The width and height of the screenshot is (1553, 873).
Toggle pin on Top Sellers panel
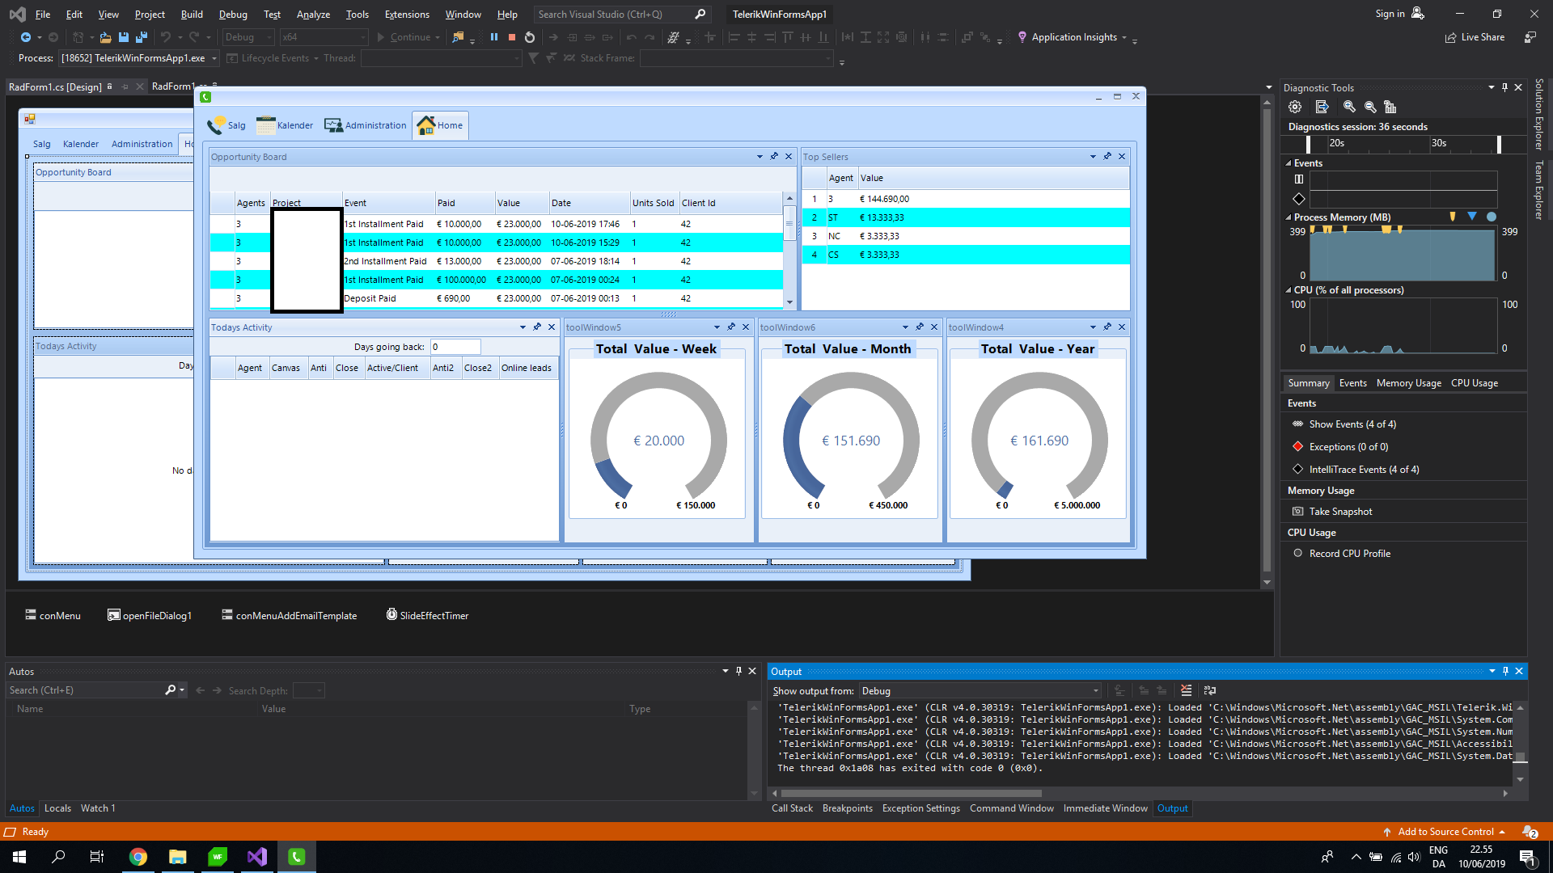pyautogui.click(x=1107, y=156)
